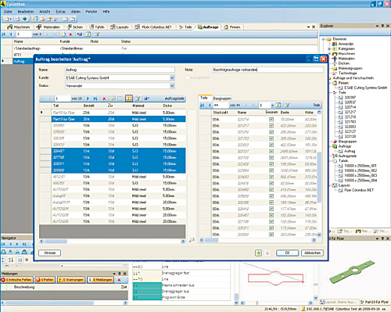391x312 pixels.
Task: Jump to last record in Auftragsteile toolbar
Action: click(x=95, y=99)
